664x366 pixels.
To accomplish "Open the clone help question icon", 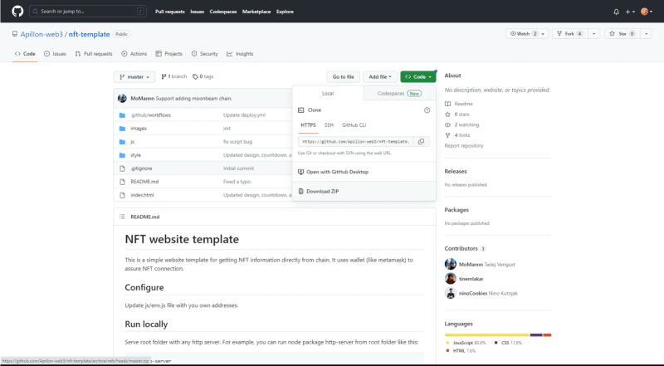I will tap(427, 110).
